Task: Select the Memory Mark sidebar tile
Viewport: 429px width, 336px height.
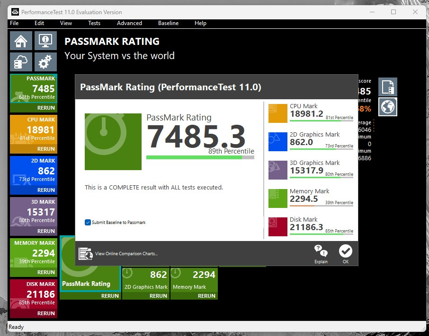Action: [34, 253]
